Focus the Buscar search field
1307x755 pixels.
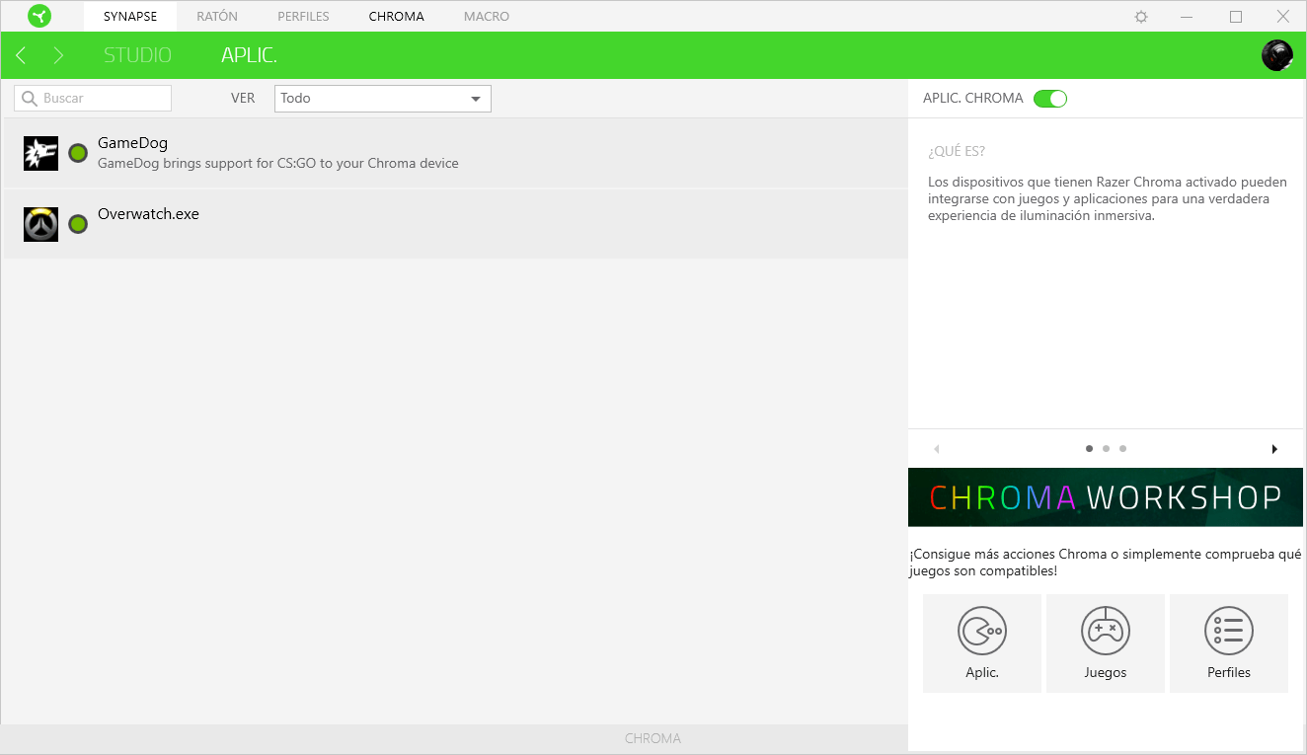(93, 99)
